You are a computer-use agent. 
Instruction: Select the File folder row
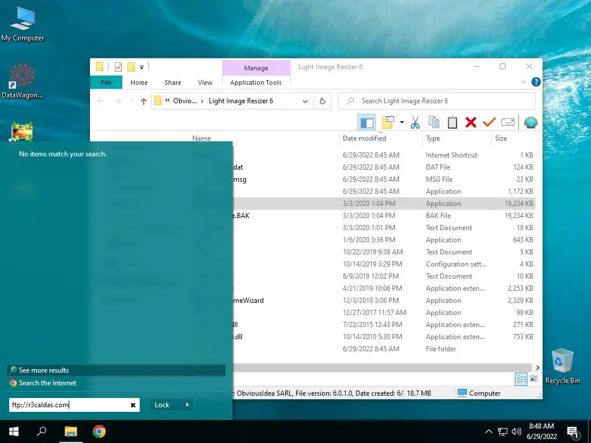tap(384, 349)
